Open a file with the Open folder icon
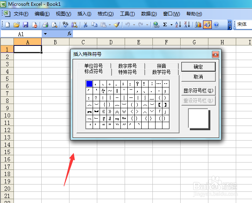 [x=17, y=25]
